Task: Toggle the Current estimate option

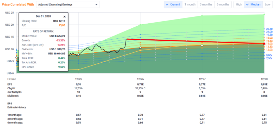Action: point(173,4)
